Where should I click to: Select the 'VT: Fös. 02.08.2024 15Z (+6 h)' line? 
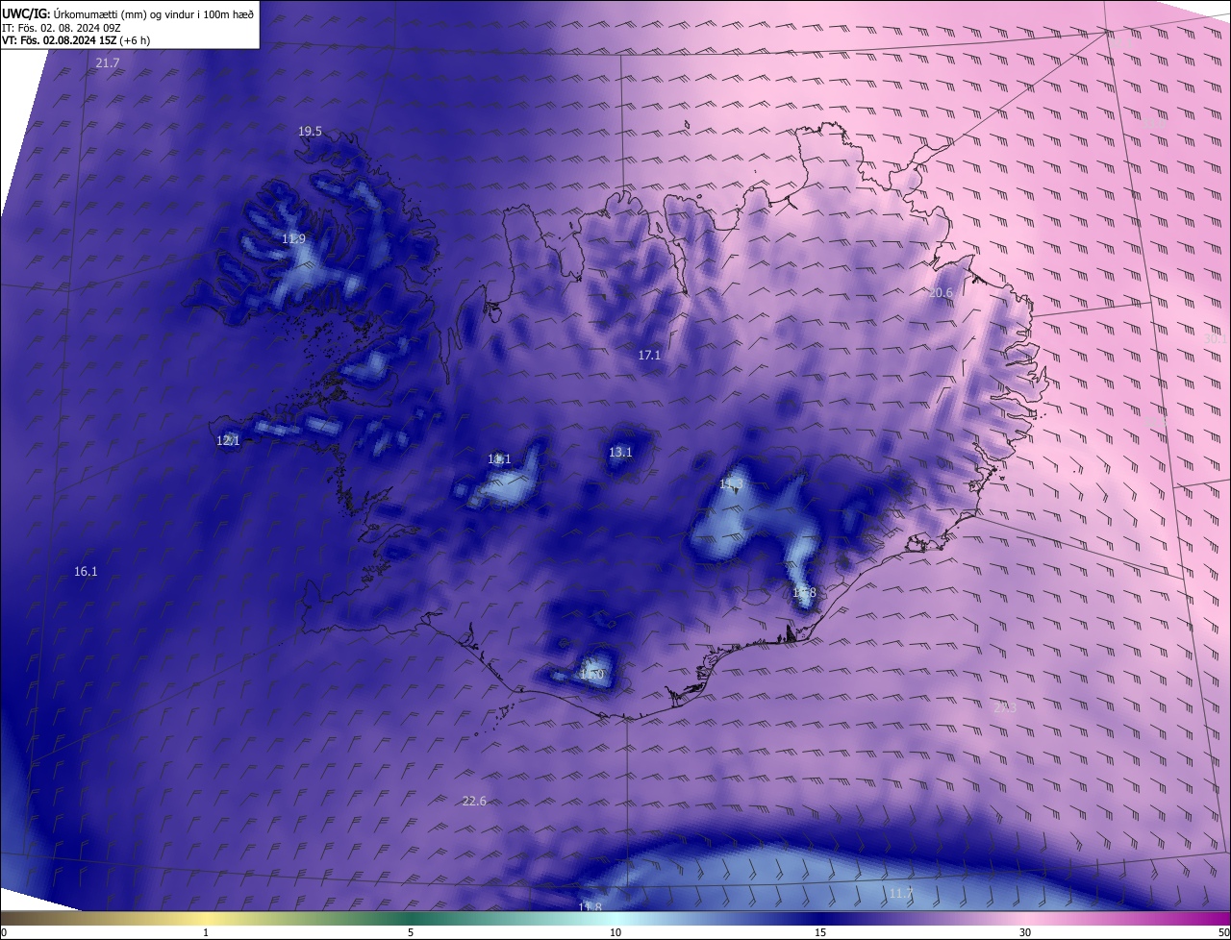76,40
